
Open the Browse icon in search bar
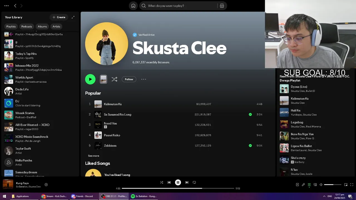coord(222,6)
